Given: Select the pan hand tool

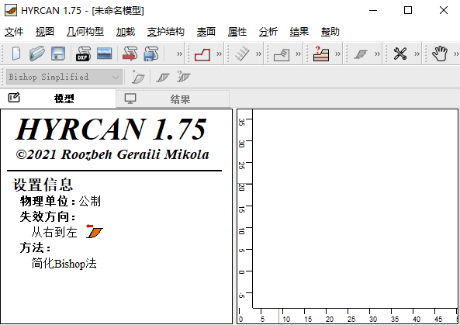Looking at the screenshot, I should pyautogui.click(x=440, y=54).
